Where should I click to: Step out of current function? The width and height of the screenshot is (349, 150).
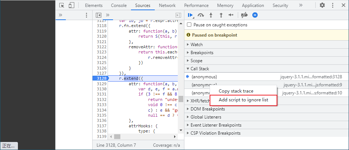[221, 15]
